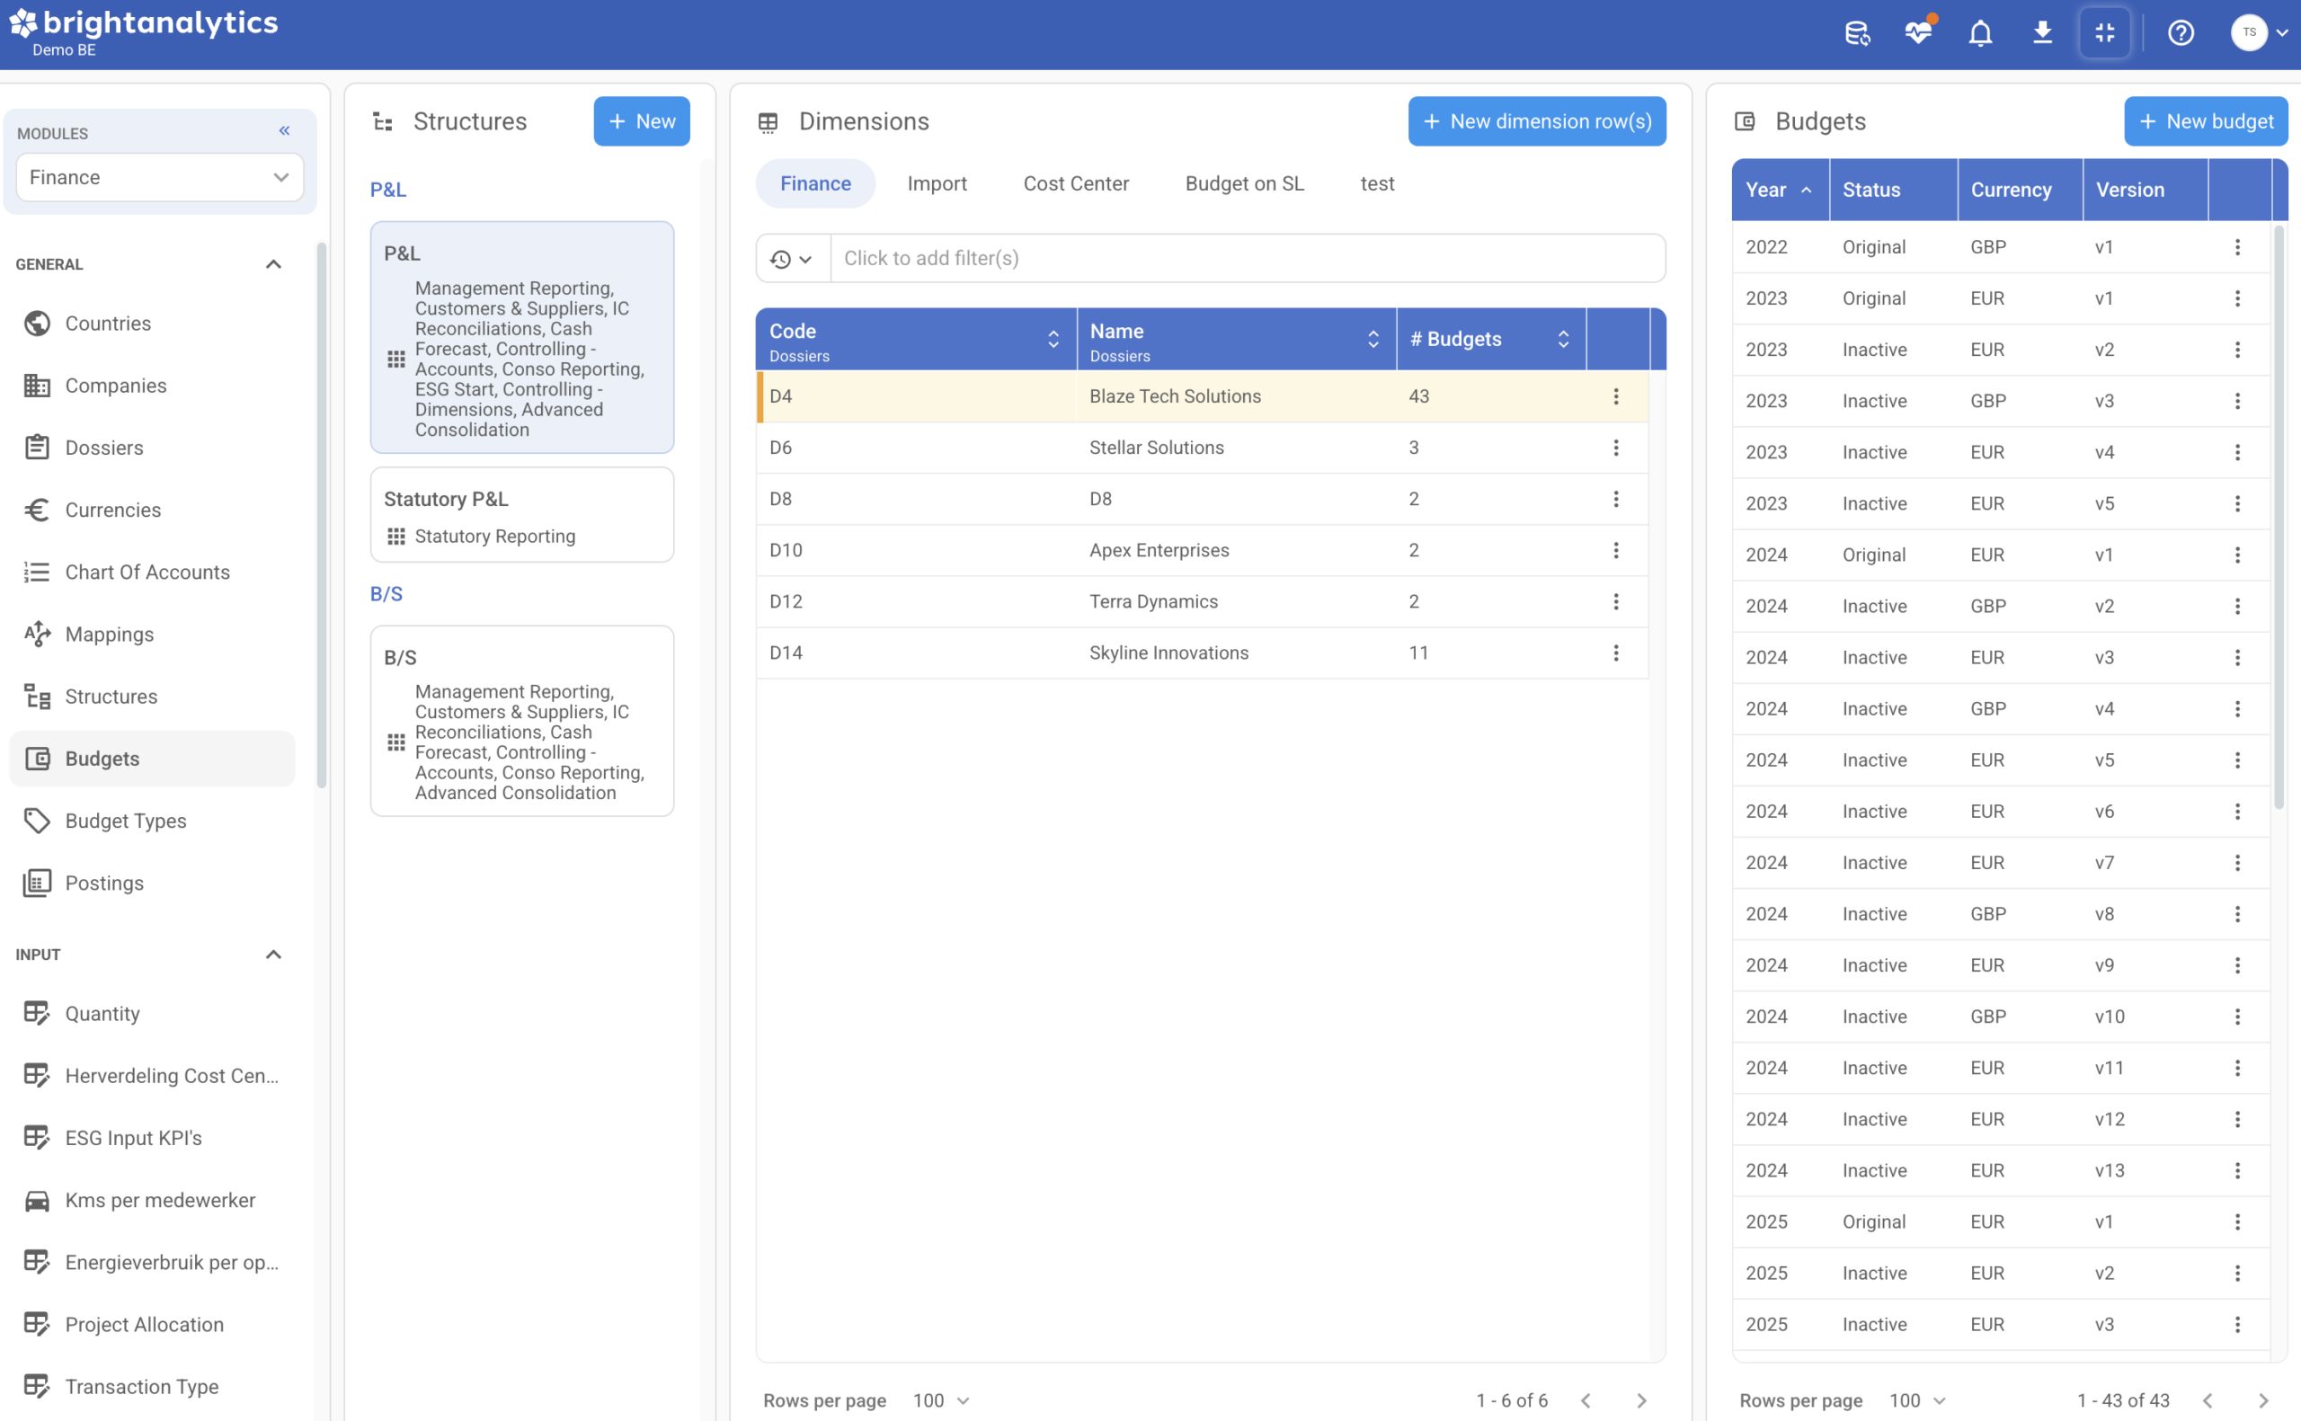Switch to the Cost Center tab
Viewport: 2301px width, 1421px height.
click(1076, 183)
